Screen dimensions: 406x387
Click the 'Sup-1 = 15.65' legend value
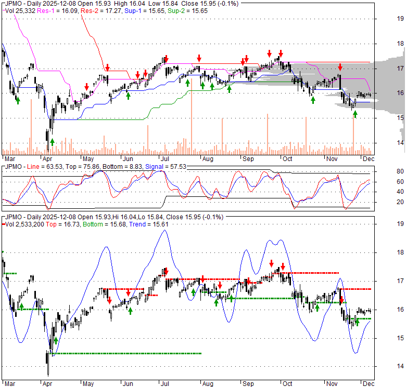click(145, 11)
